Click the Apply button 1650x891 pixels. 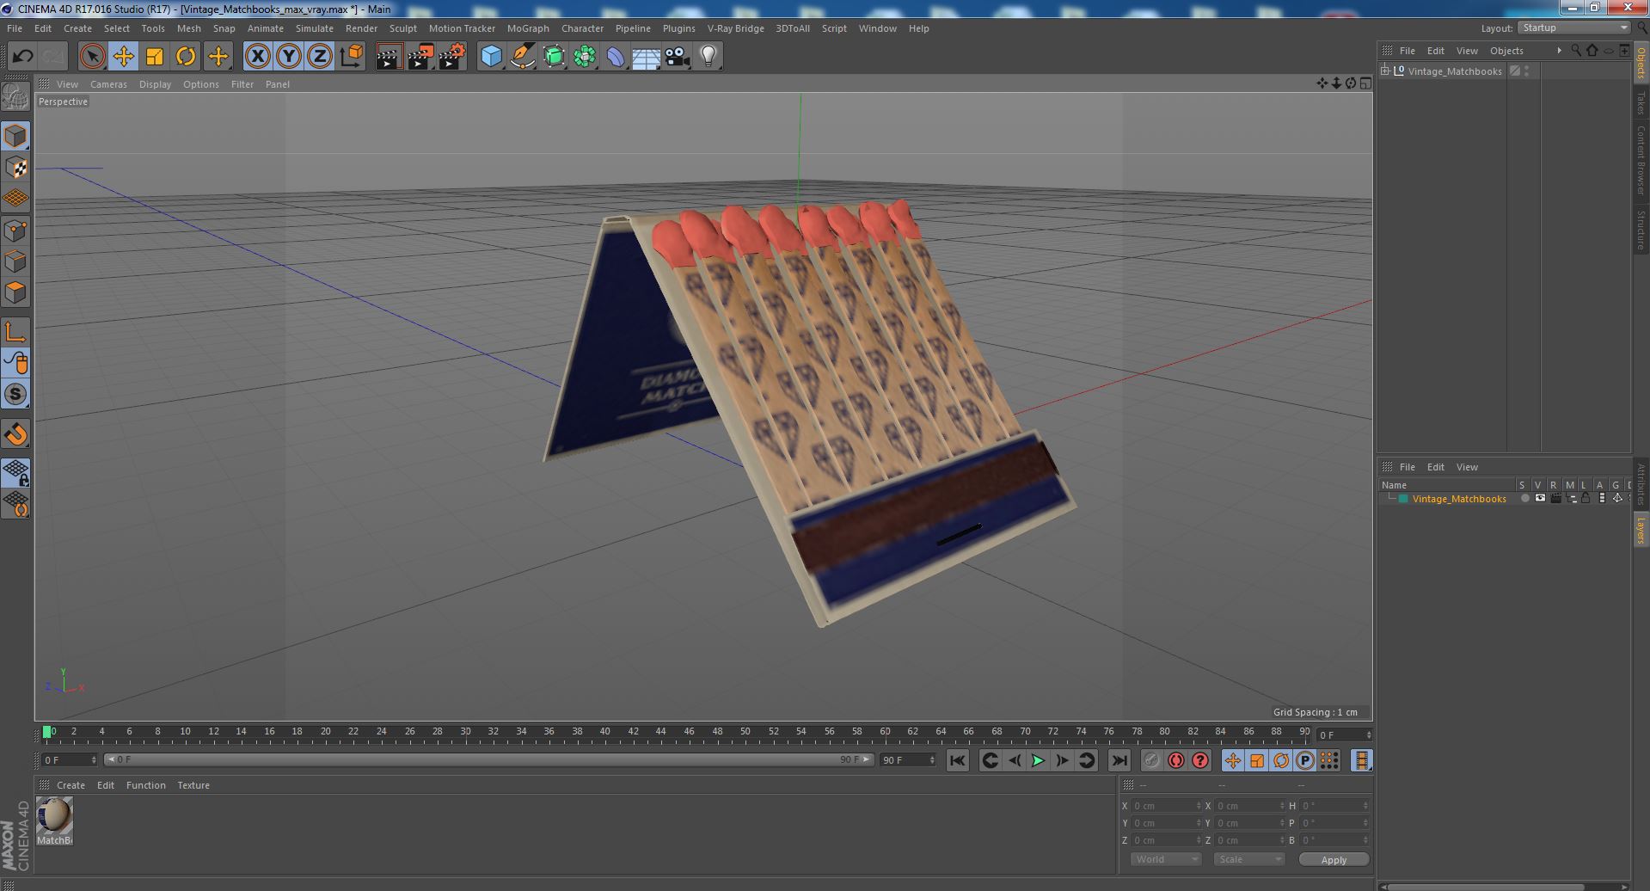pyautogui.click(x=1334, y=860)
